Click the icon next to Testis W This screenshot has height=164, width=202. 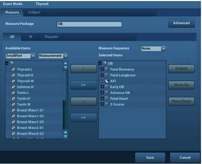coord(13,104)
